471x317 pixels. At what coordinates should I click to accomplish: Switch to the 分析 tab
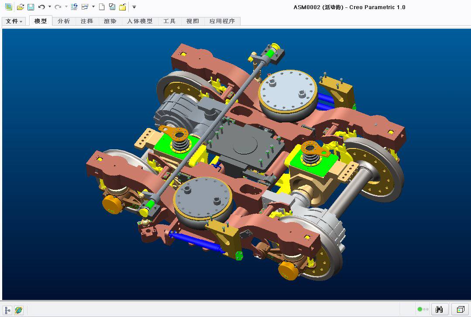[x=64, y=21]
